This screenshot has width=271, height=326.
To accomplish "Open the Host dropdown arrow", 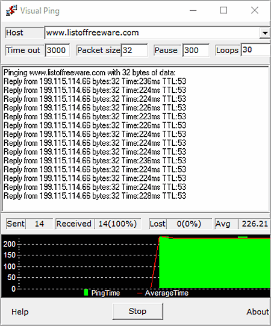I will click(265, 33).
